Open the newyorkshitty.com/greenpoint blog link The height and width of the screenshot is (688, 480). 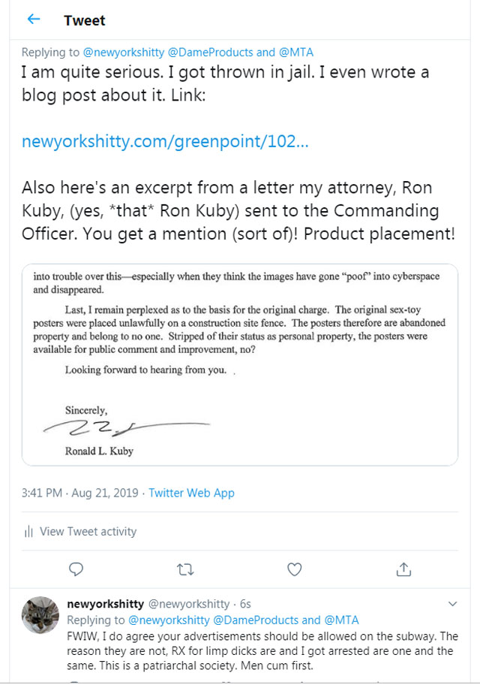[x=164, y=140]
